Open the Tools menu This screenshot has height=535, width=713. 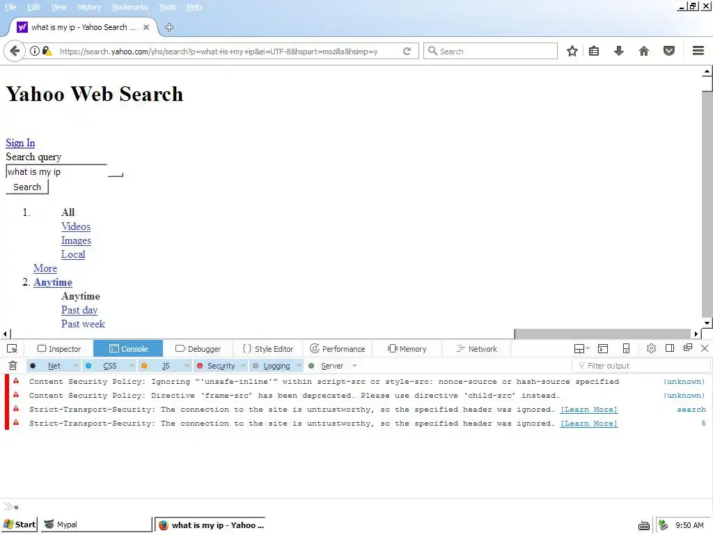[167, 7]
